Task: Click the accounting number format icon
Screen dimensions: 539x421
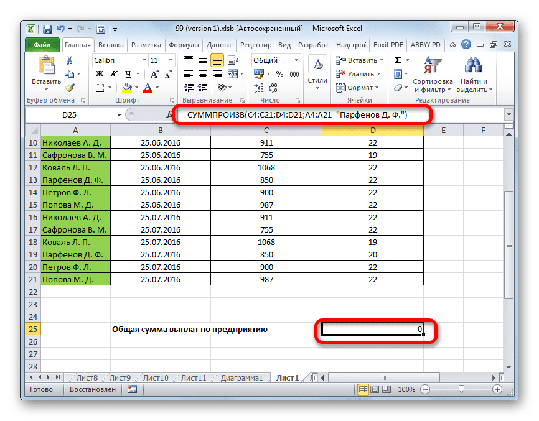Action: pos(259,74)
